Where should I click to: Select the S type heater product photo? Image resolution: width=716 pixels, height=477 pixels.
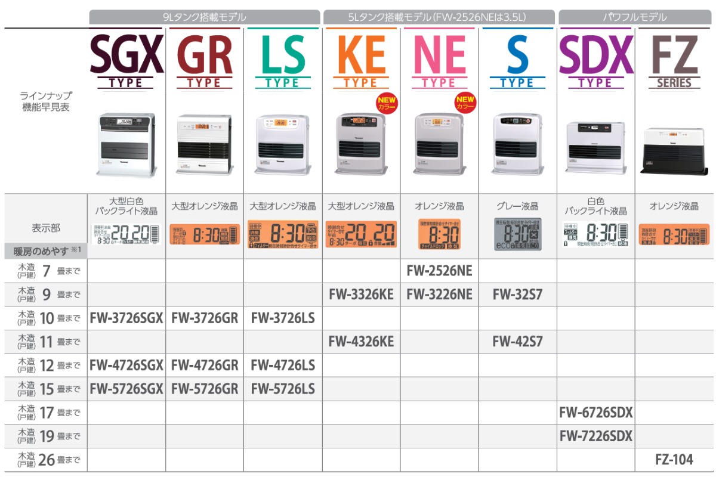[517, 144]
